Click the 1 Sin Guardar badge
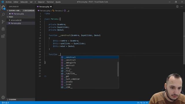This screenshot has height=104, width=185. (x=29, y=11)
